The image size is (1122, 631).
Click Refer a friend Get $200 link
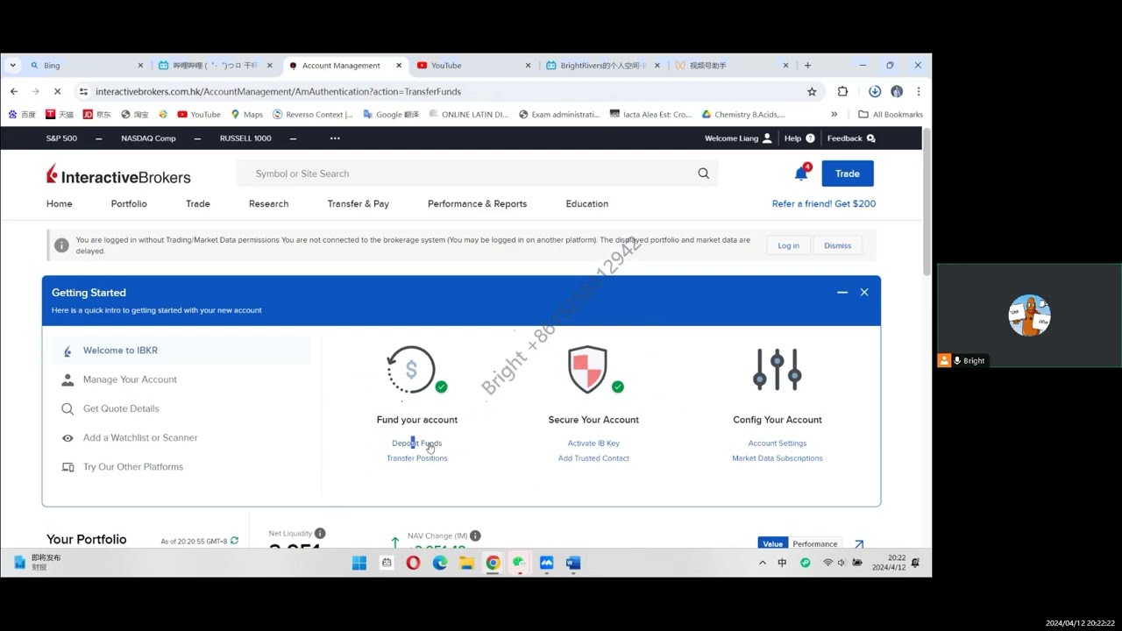(x=824, y=203)
